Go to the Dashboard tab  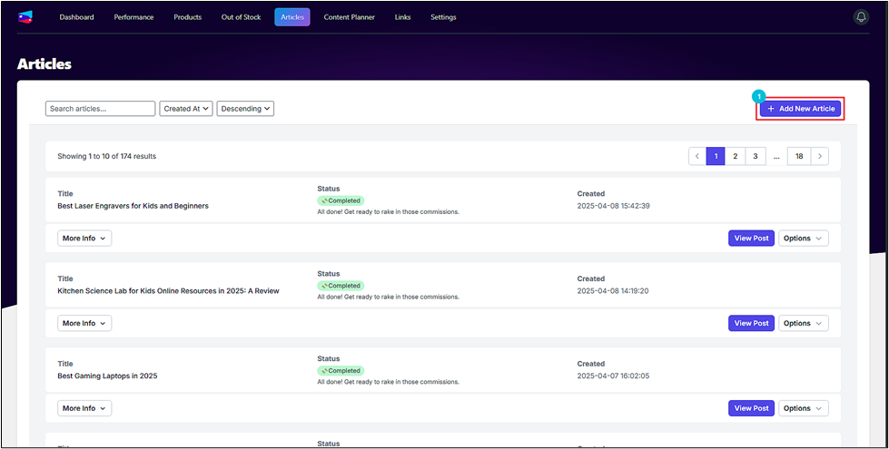click(76, 17)
